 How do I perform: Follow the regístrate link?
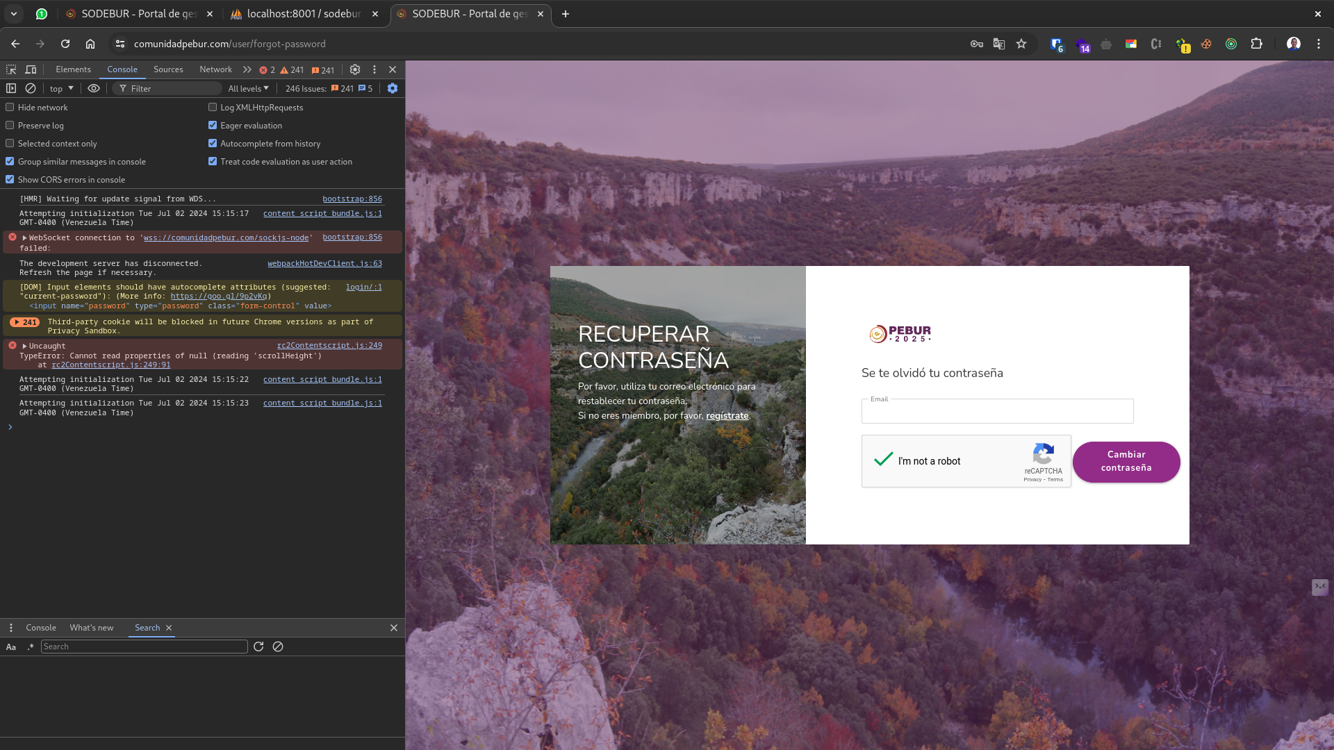(x=727, y=415)
